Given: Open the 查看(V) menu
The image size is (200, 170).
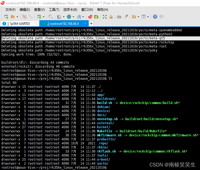Looking at the screenshot, I should click(39, 10).
